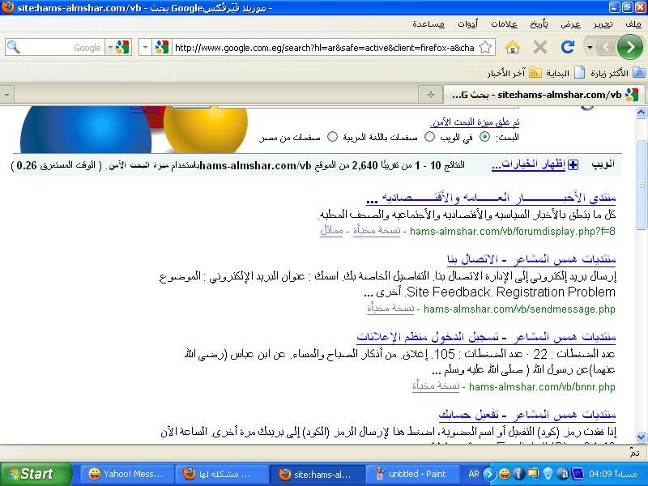The image size is (648, 486).
Task: Click the Stop loading X icon
Action: point(539,48)
